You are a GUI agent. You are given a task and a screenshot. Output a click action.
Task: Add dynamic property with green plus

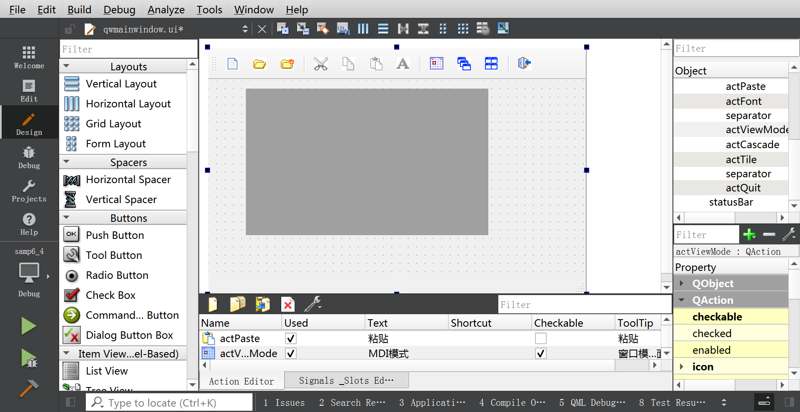pos(749,234)
